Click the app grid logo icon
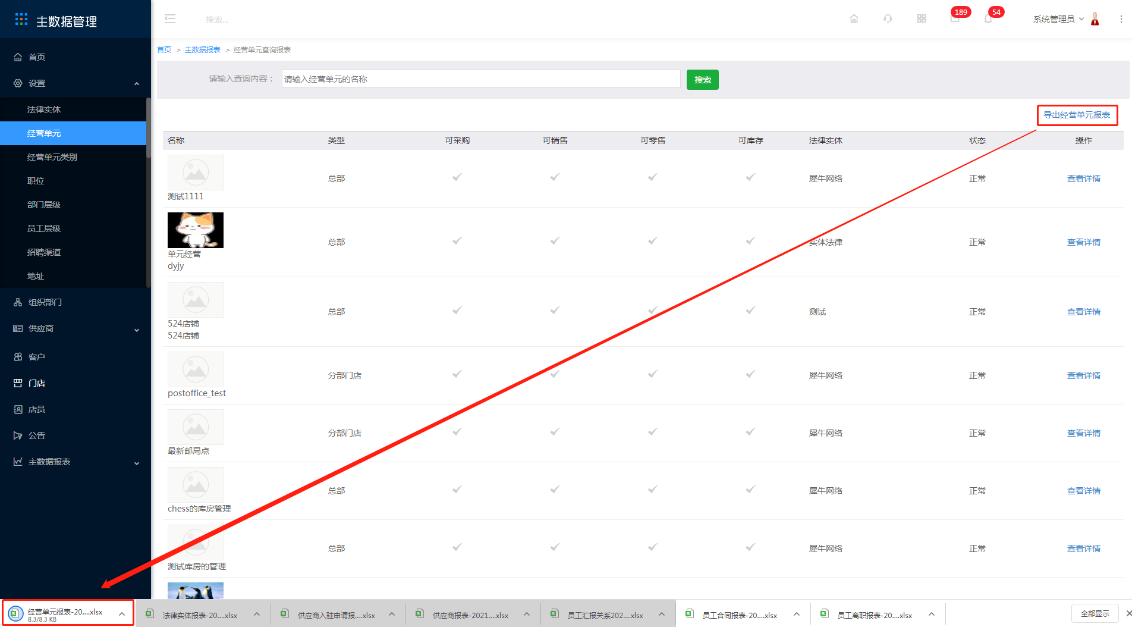1132x627 pixels. pos(21,20)
